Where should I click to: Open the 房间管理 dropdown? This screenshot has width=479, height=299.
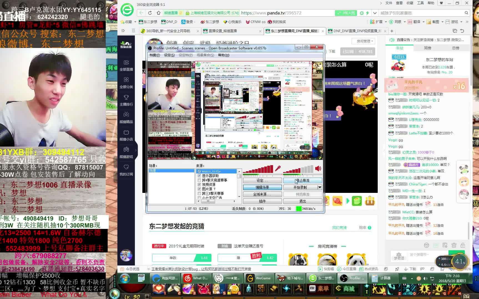(364, 41)
